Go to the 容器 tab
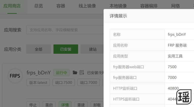The image size is (194, 107). click(61, 6)
